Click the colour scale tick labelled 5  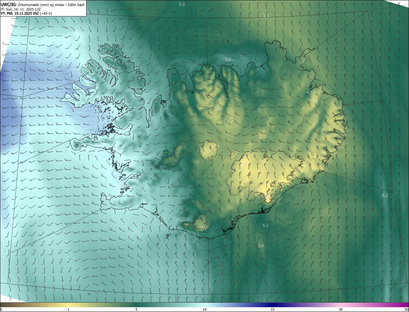(136, 309)
